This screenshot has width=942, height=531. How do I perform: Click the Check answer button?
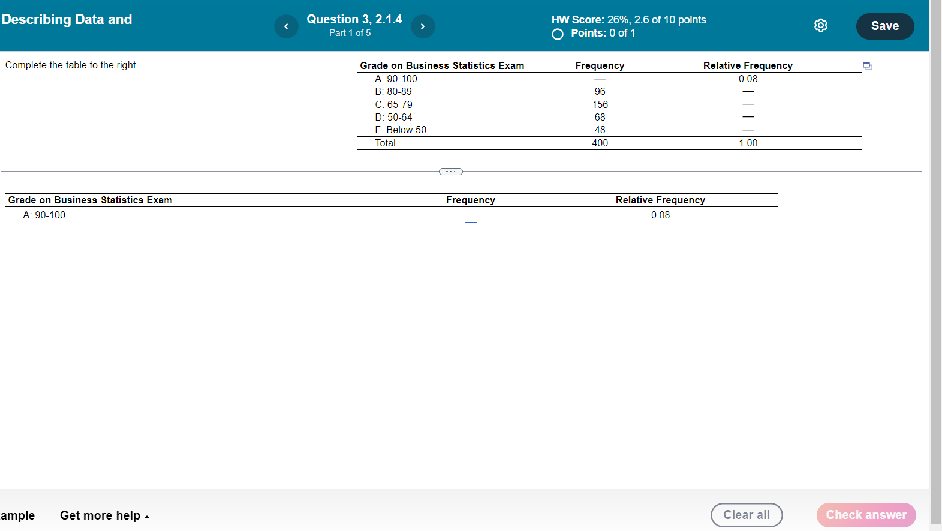coord(866,515)
